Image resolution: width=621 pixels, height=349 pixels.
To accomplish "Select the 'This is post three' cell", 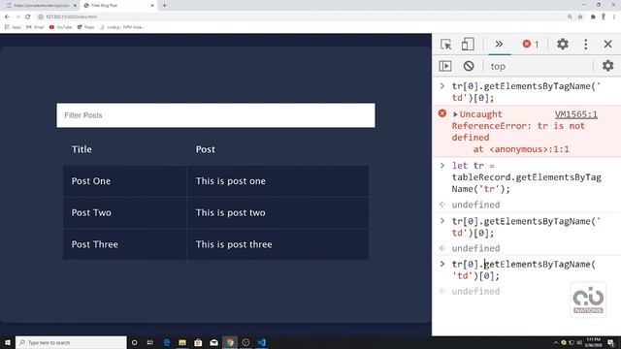I will (x=278, y=244).
